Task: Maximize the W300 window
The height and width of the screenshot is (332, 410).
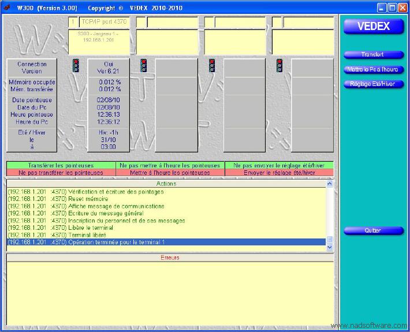Action: click(x=392, y=8)
